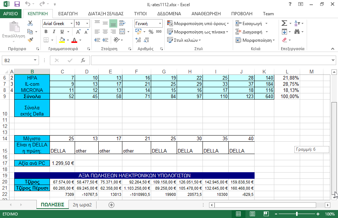This screenshot has height=218, width=338.
Task: Switch to the ΕΙΣΑΓΩΓΗ tab
Action: point(68,13)
